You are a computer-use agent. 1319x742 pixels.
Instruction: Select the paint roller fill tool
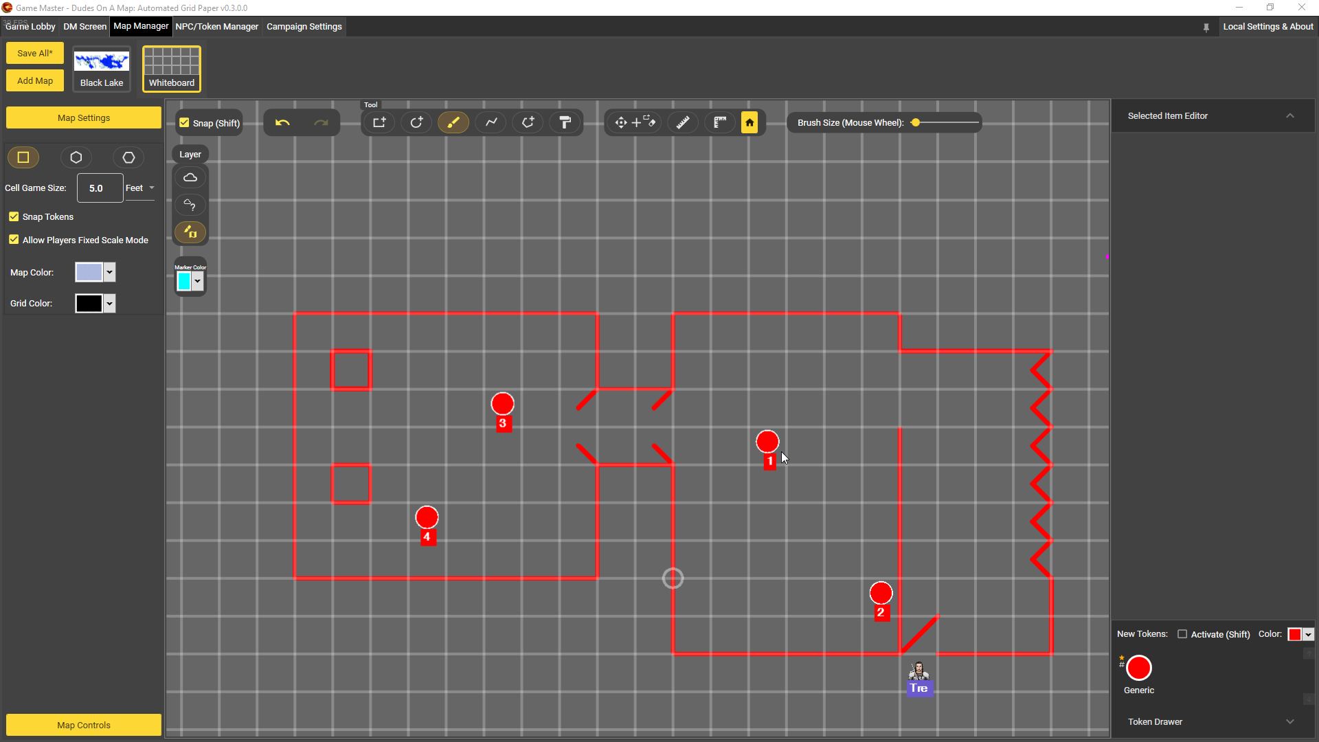click(565, 123)
